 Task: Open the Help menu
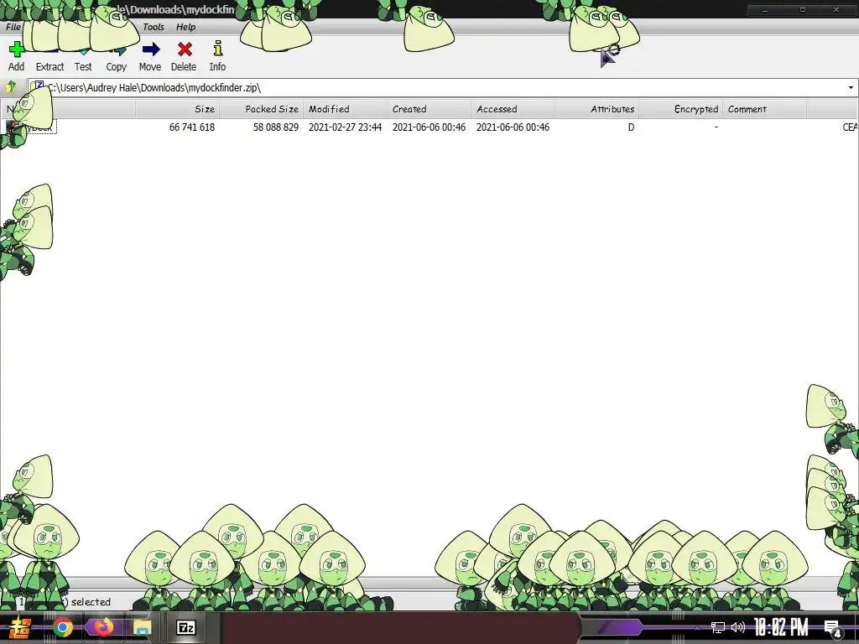click(185, 27)
